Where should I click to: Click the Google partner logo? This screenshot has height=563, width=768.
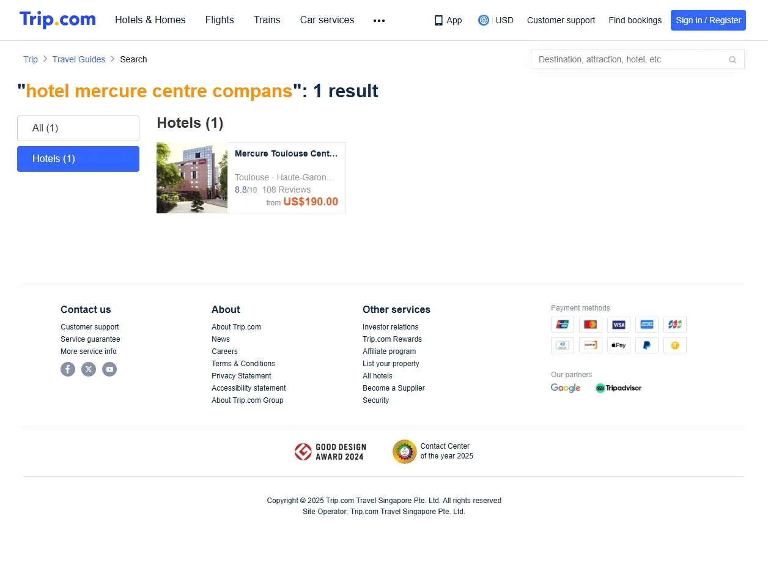[566, 388]
